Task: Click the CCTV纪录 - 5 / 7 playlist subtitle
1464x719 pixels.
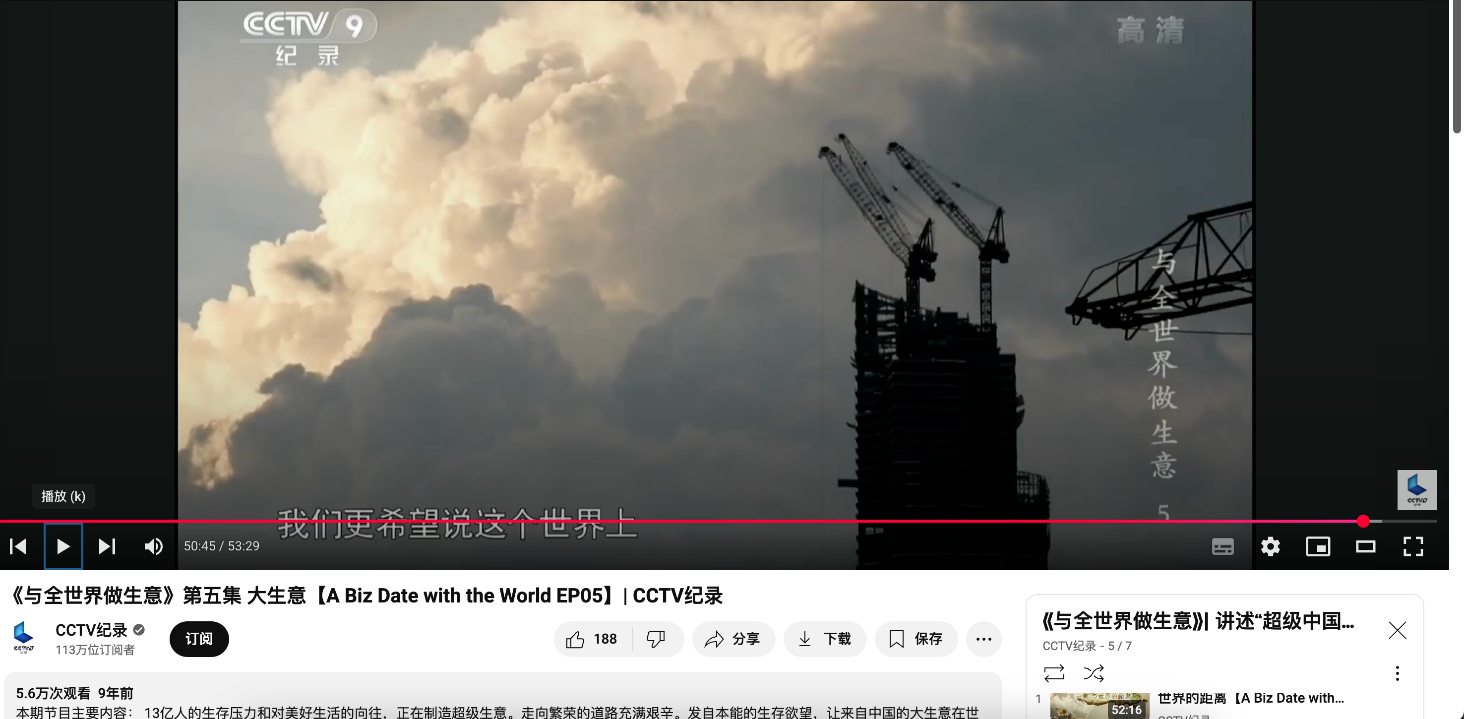Action: pyautogui.click(x=1087, y=646)
